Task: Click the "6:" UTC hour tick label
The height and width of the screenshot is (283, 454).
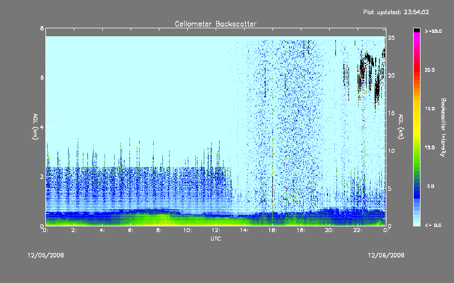Action: pyautogui.click(x=131, y=230)
